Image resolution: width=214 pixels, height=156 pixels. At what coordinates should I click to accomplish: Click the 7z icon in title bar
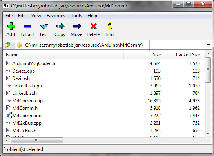(6, 6)
